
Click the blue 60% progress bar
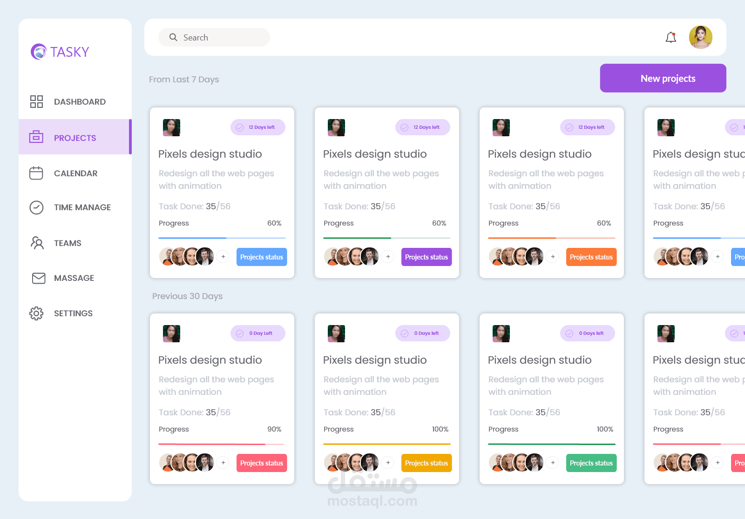(222, 238)
